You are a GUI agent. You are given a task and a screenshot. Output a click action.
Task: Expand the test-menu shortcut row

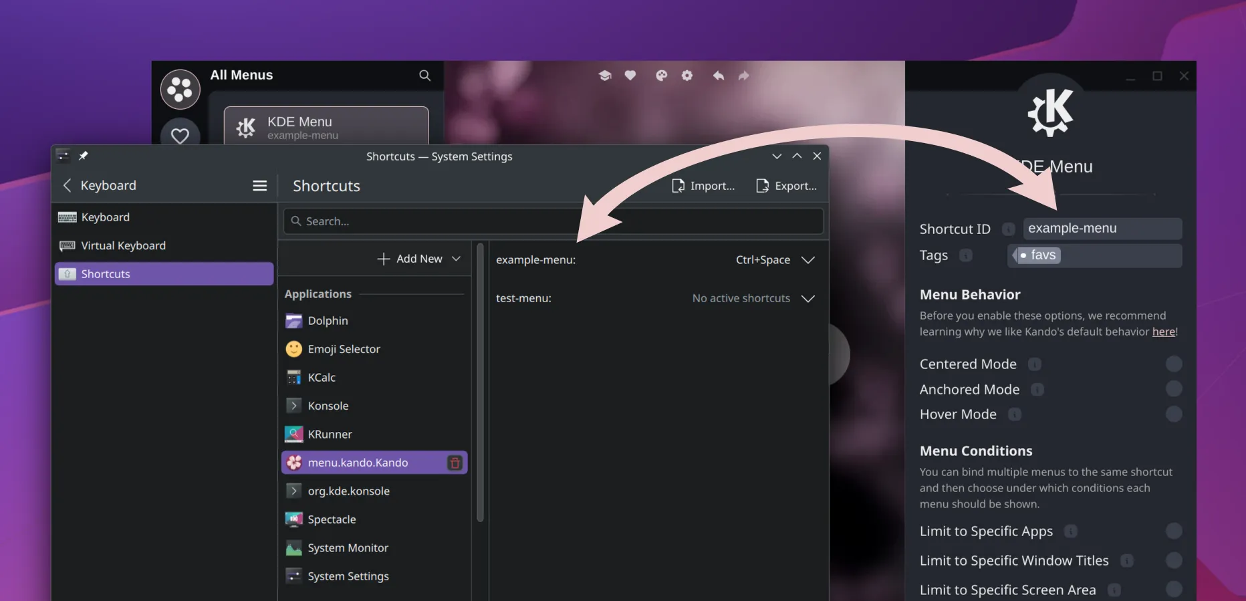(808, 299)
